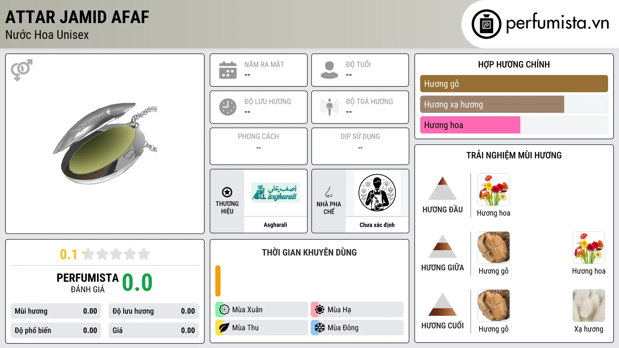Click the orange bar under Thời gian khuyên dùng
Image resolution: width=619 pixels, height=348 pixels.
pos(218,281)
